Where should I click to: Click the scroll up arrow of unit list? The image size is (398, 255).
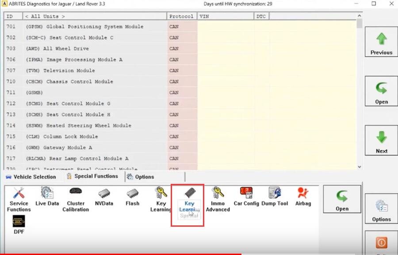[360, 16]
